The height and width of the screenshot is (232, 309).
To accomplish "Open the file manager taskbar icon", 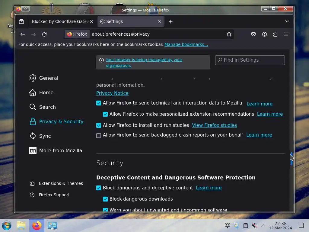I will (x=21, y=225).
